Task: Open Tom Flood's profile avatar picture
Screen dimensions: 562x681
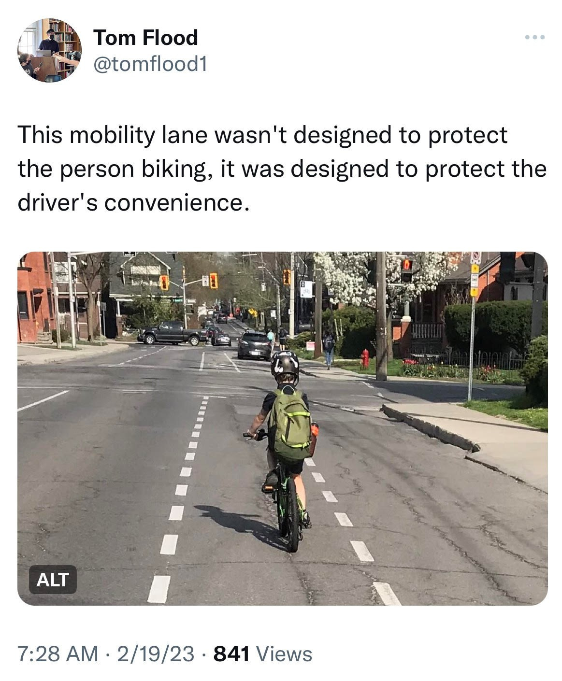Action: [x=50, y=50]
